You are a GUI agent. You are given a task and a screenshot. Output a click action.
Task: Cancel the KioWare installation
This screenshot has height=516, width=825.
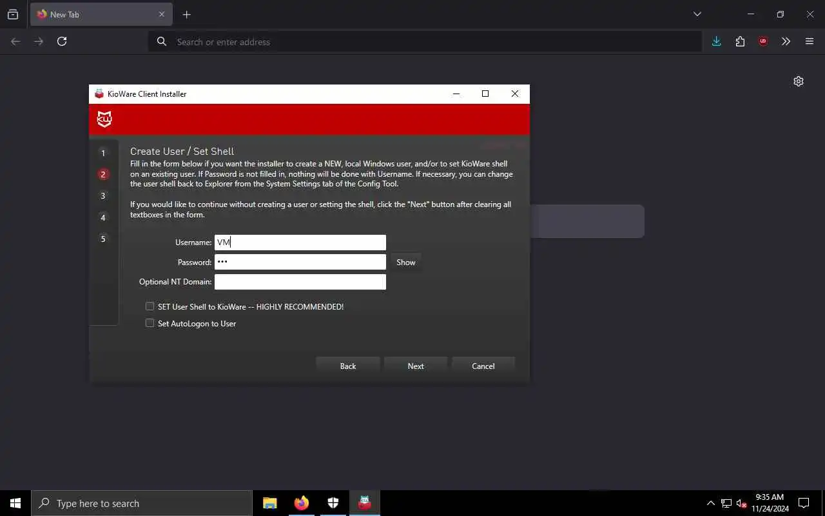pos(483,366)
